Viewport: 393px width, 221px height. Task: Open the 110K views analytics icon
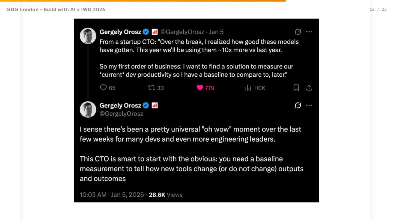pyautogui.click(x=248, y=88)
